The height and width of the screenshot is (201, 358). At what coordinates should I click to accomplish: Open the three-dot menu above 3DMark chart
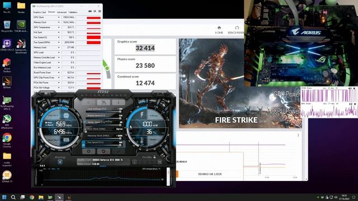[298, 135]
